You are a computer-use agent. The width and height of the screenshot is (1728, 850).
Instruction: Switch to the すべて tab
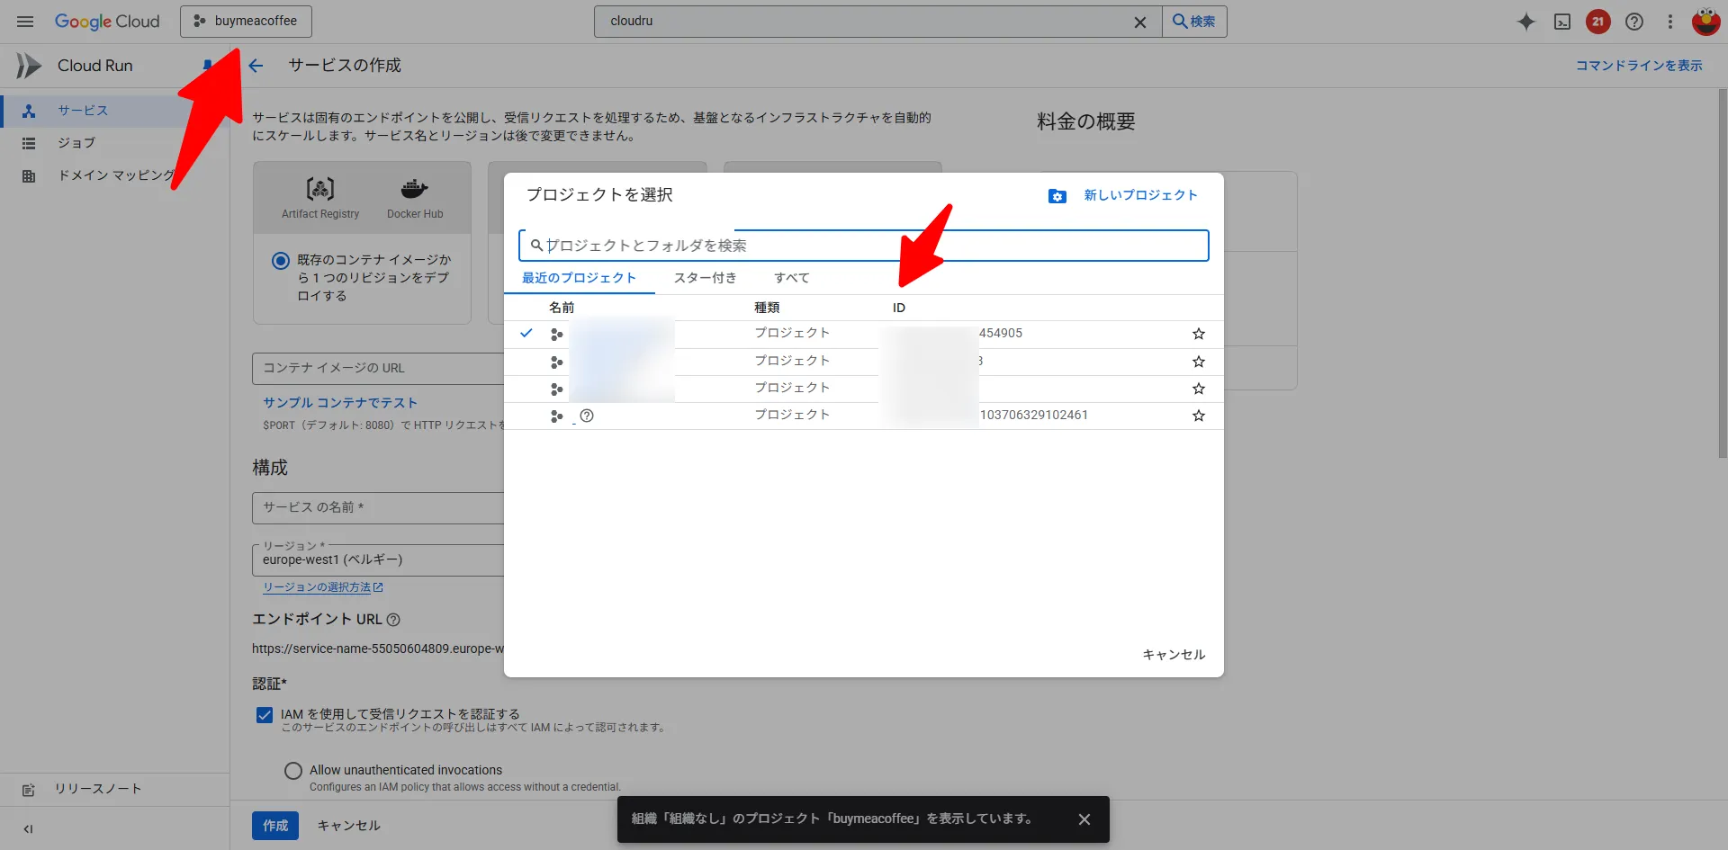(x=791, y=278)
